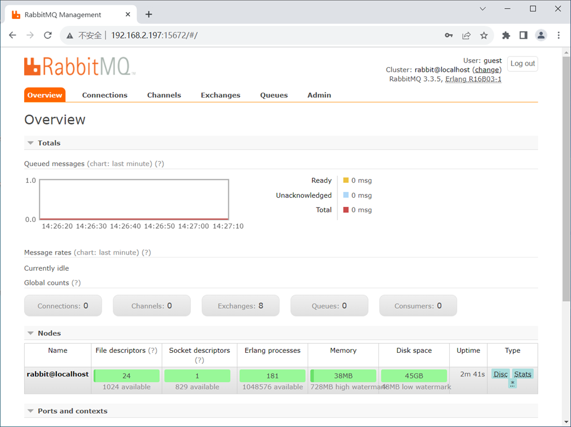Switch to the Overview tab

click(45, 95)
